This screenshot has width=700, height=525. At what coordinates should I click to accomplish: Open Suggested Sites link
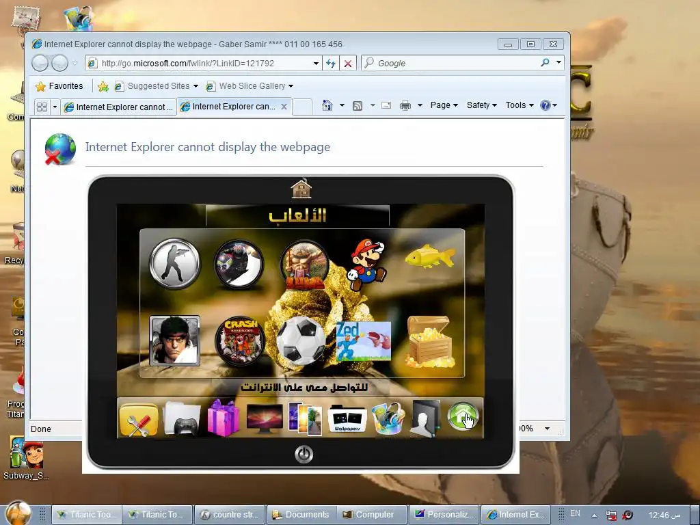point(157,86)
